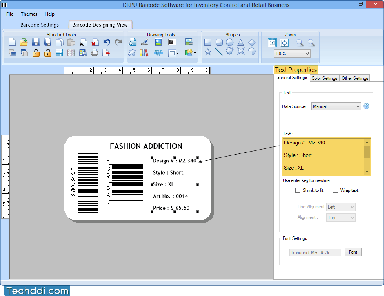Create a new blank label document

pos(12,42)
